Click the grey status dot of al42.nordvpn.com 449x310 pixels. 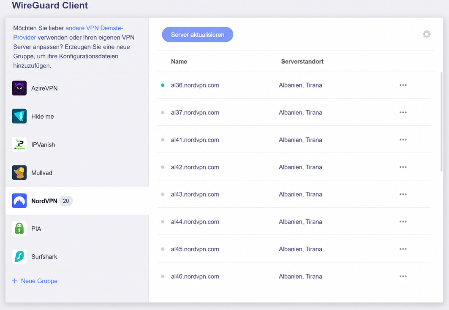[x=163, y=167]
